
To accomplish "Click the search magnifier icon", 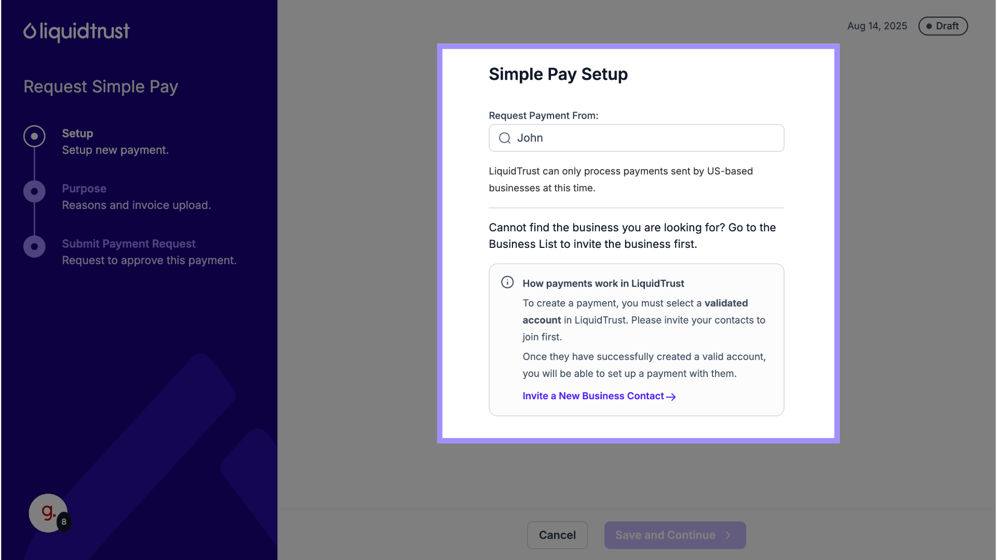I will pyautogui.click(x=505, y=138).
